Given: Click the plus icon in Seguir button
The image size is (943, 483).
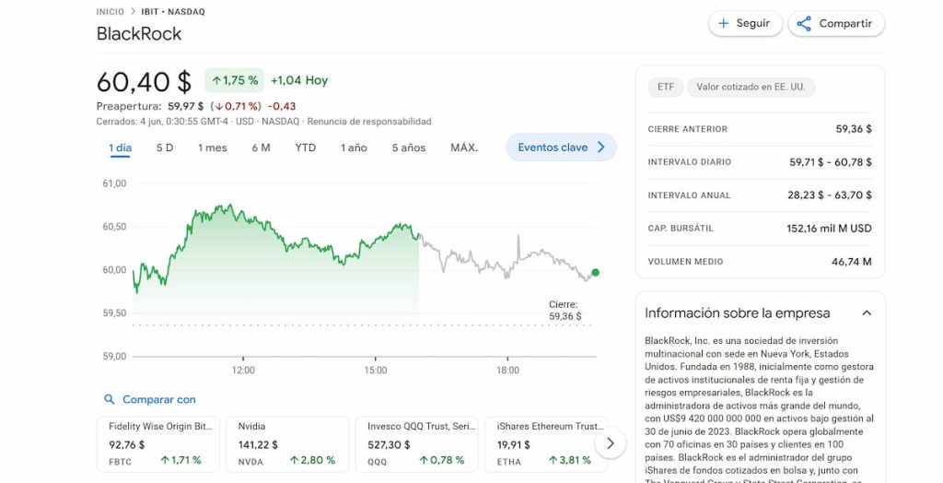Looking at the screenshot, I should tap(724, 23).
